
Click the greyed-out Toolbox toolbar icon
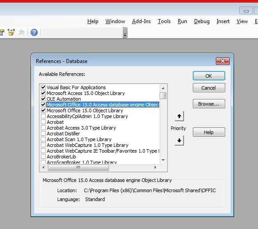pyautogui.click(x=21, y=32)
